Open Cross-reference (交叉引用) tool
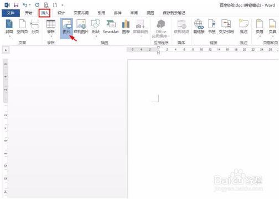 click(226, 27)
